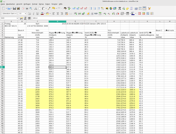Click the Print icon

point(27,8)
